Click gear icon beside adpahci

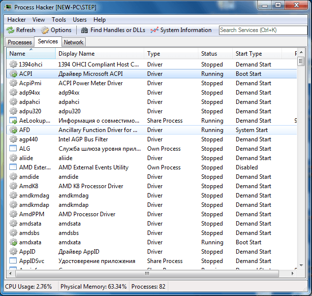click(13, 102)
